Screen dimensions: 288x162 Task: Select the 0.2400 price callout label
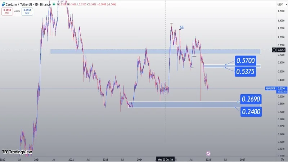[x=251, y=112]
